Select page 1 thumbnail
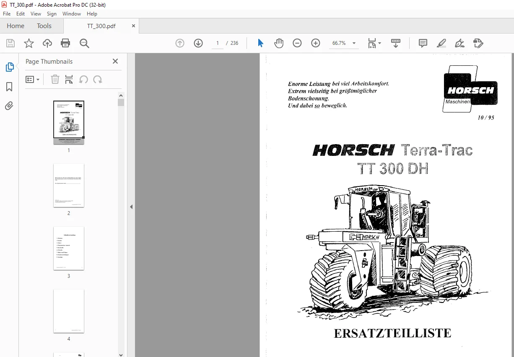This screenshot has height=357, width=514. [69, 122]
